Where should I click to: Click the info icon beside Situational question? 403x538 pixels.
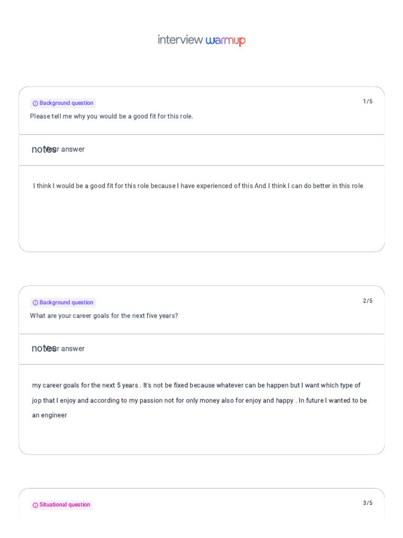click(36, 505)
